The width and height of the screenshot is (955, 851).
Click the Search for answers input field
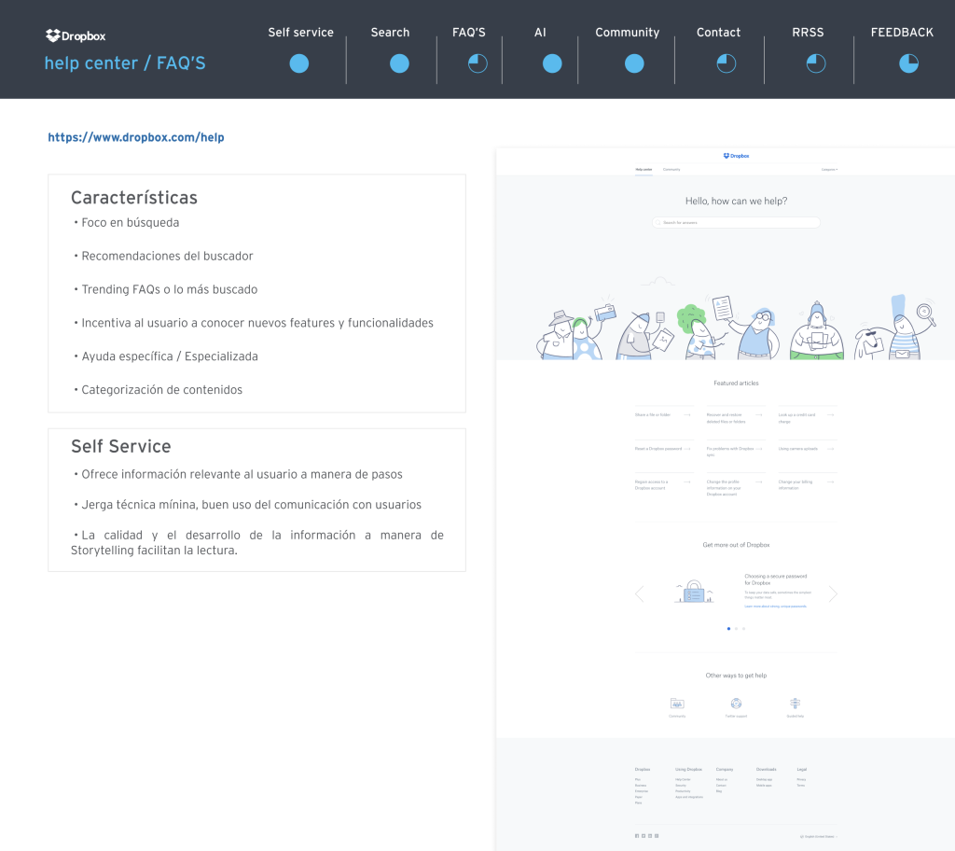click(x=737, y=222)
